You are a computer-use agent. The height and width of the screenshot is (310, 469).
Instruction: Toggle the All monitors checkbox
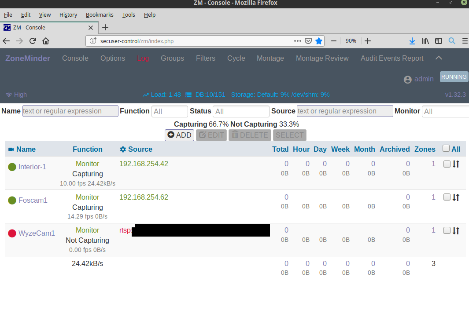(446, 149)
